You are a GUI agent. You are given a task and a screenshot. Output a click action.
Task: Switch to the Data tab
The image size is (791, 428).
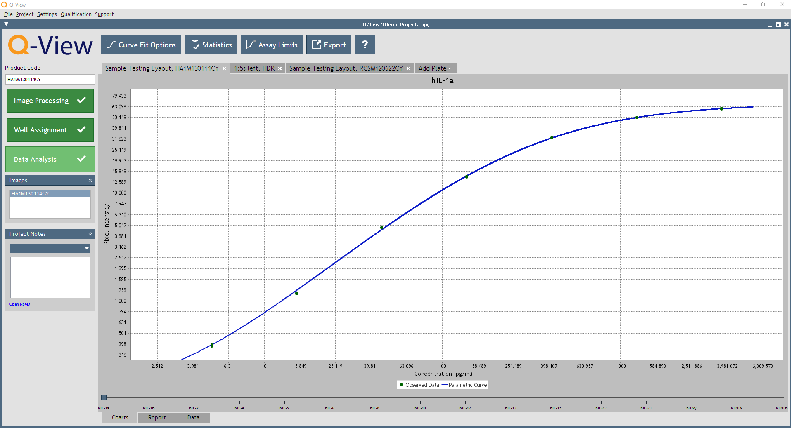tap(193, 417)
